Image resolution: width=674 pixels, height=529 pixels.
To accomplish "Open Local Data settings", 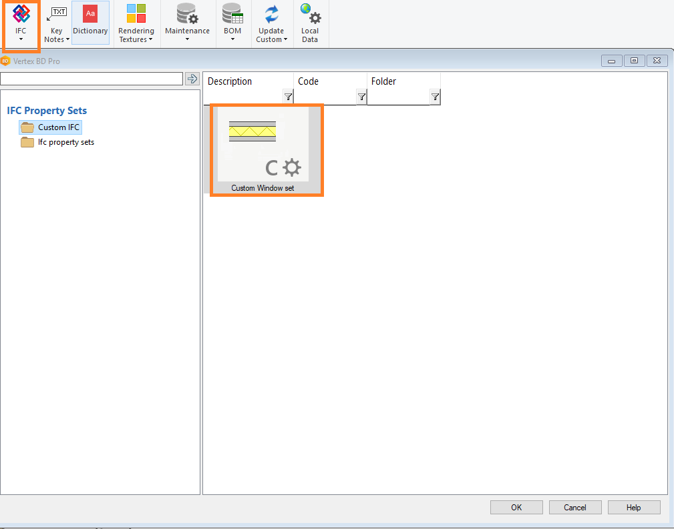I will coord(310,15).
